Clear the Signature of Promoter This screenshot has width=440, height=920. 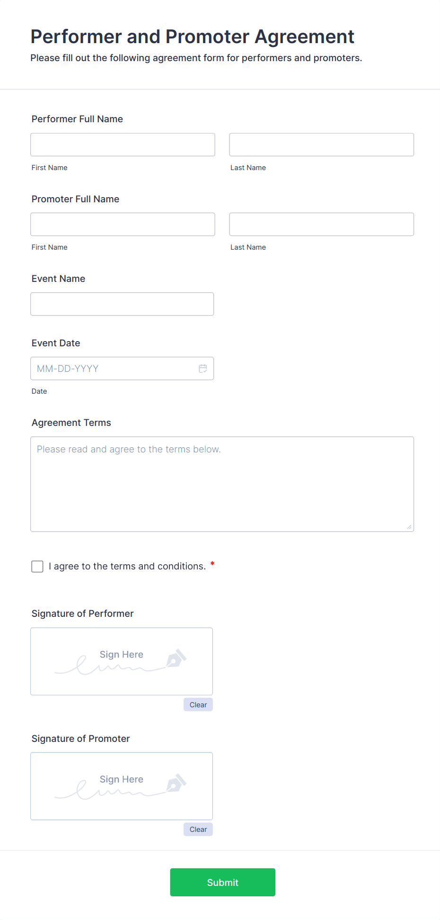coord(198,830)
